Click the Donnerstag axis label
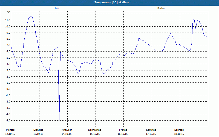Viewport: 219px width, 137px height. (x=94, y=130)
